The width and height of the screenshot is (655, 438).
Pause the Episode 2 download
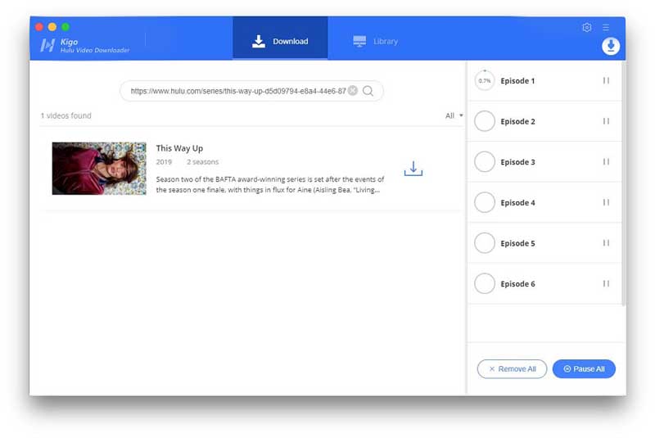point(606,121)
